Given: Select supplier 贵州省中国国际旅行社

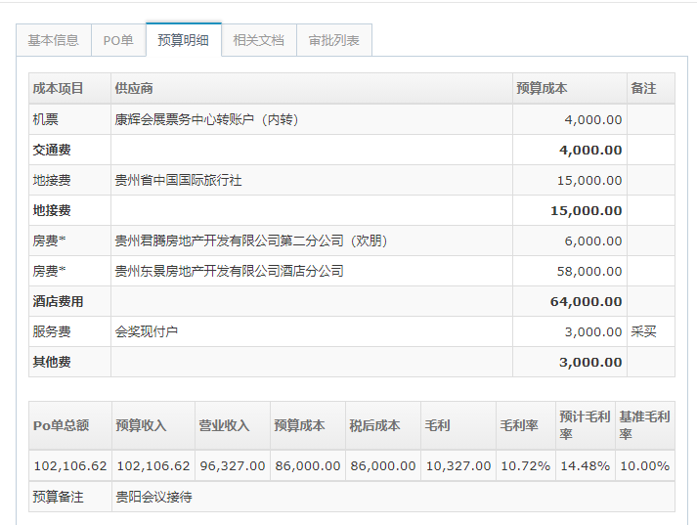Looking at the screenshot, I should [178, 180].
